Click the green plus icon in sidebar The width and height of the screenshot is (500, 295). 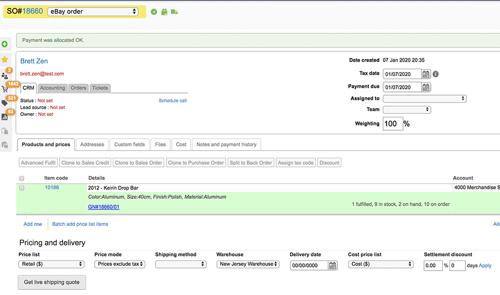tap(5, 44)
